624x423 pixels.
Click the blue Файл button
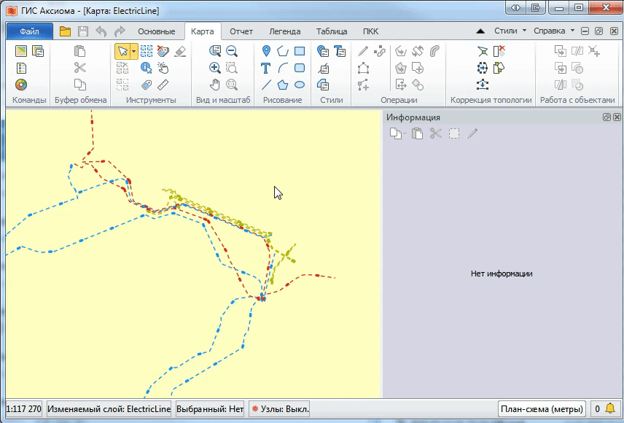point(30,31)
